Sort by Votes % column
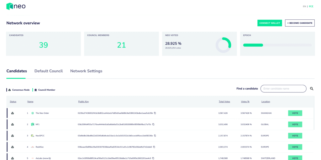Screen dimensions: 321x160 click(x=245, y=102)
